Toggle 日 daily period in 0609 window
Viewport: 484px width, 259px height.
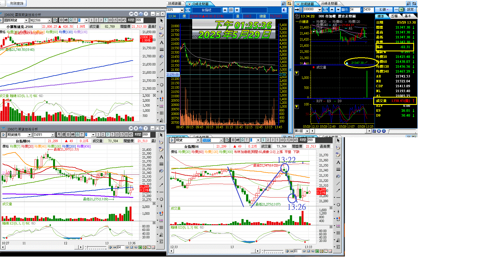tap(61, 20)
